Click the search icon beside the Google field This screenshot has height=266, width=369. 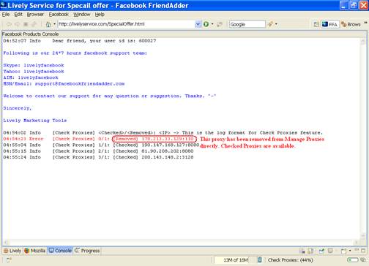click(270, 24)
